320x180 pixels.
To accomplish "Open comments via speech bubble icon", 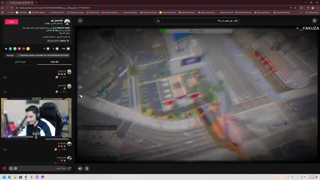I will click(57, 49).
